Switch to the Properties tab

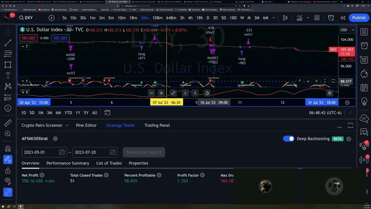[x=139, y=163]
